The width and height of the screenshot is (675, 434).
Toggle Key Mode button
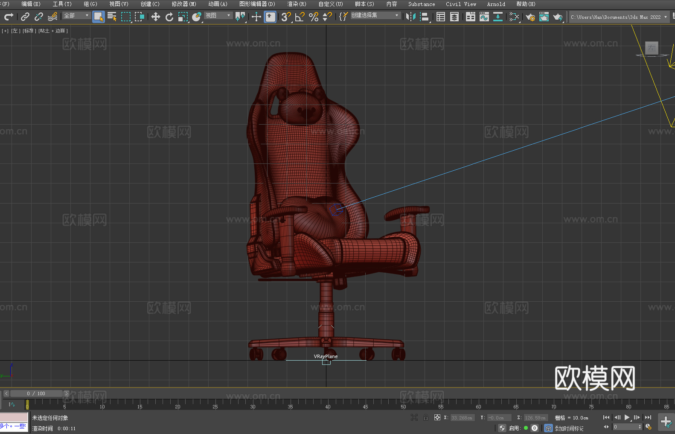coord(606,427)
